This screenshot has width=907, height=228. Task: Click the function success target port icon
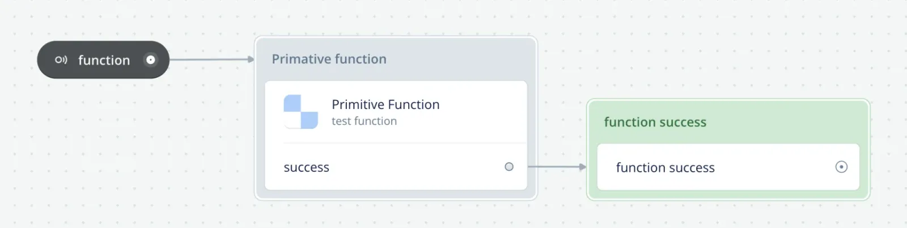tap(841, 167)
